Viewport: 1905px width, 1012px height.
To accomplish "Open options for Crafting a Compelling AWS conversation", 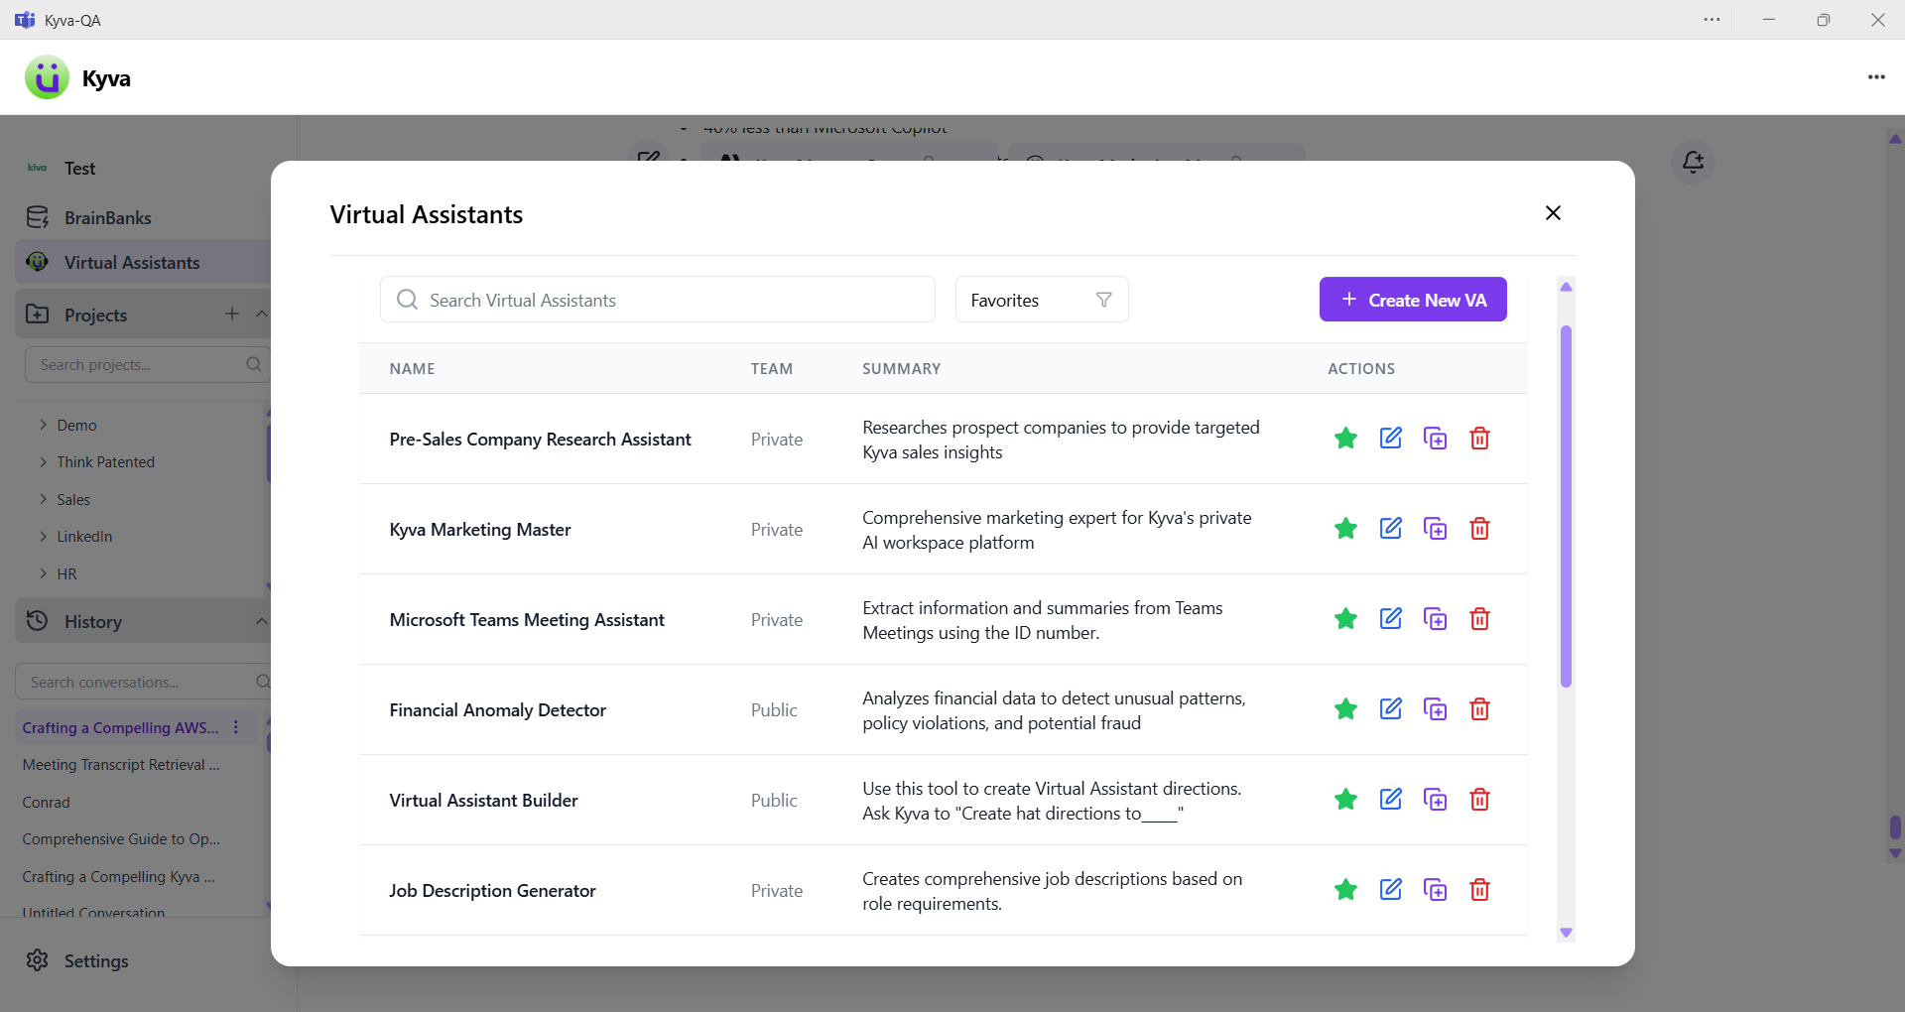I will [x=236, y=727].
